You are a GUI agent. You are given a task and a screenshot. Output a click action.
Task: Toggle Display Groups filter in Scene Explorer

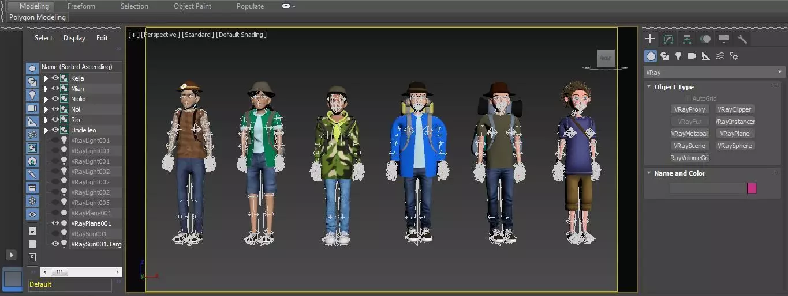click(x=32, y=148)
